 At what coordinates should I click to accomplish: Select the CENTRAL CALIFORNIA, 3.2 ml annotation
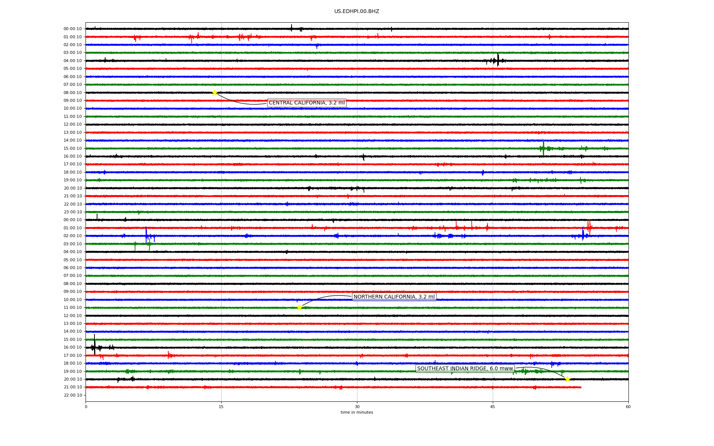pyautogui.click(x=306, y=103)
